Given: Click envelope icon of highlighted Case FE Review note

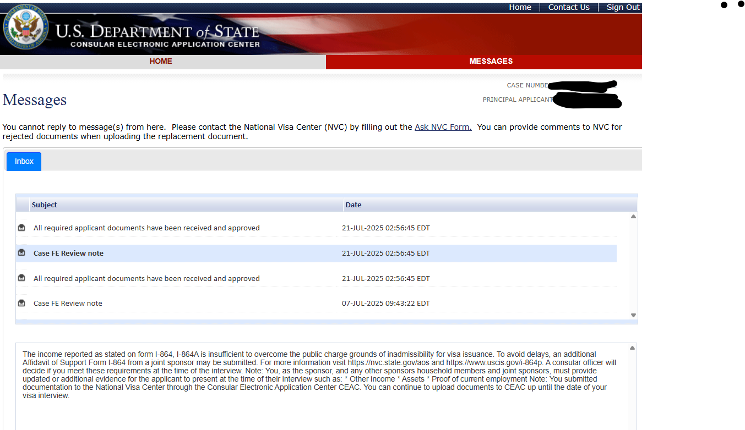Looking at the screenshot, I should point(21,253).
